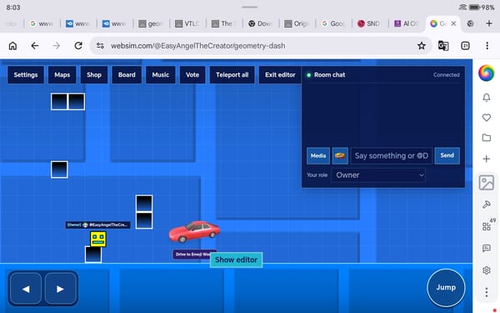Click Teleport all

click(232, 75)
